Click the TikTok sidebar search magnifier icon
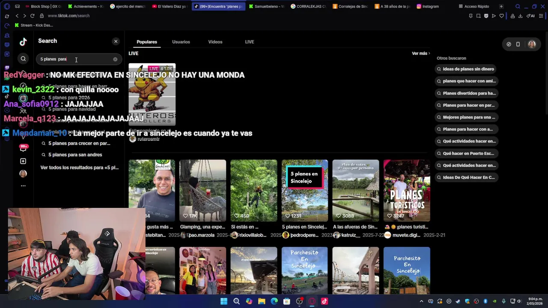Screen dimensions: 548x308 (x=23, y=59)
